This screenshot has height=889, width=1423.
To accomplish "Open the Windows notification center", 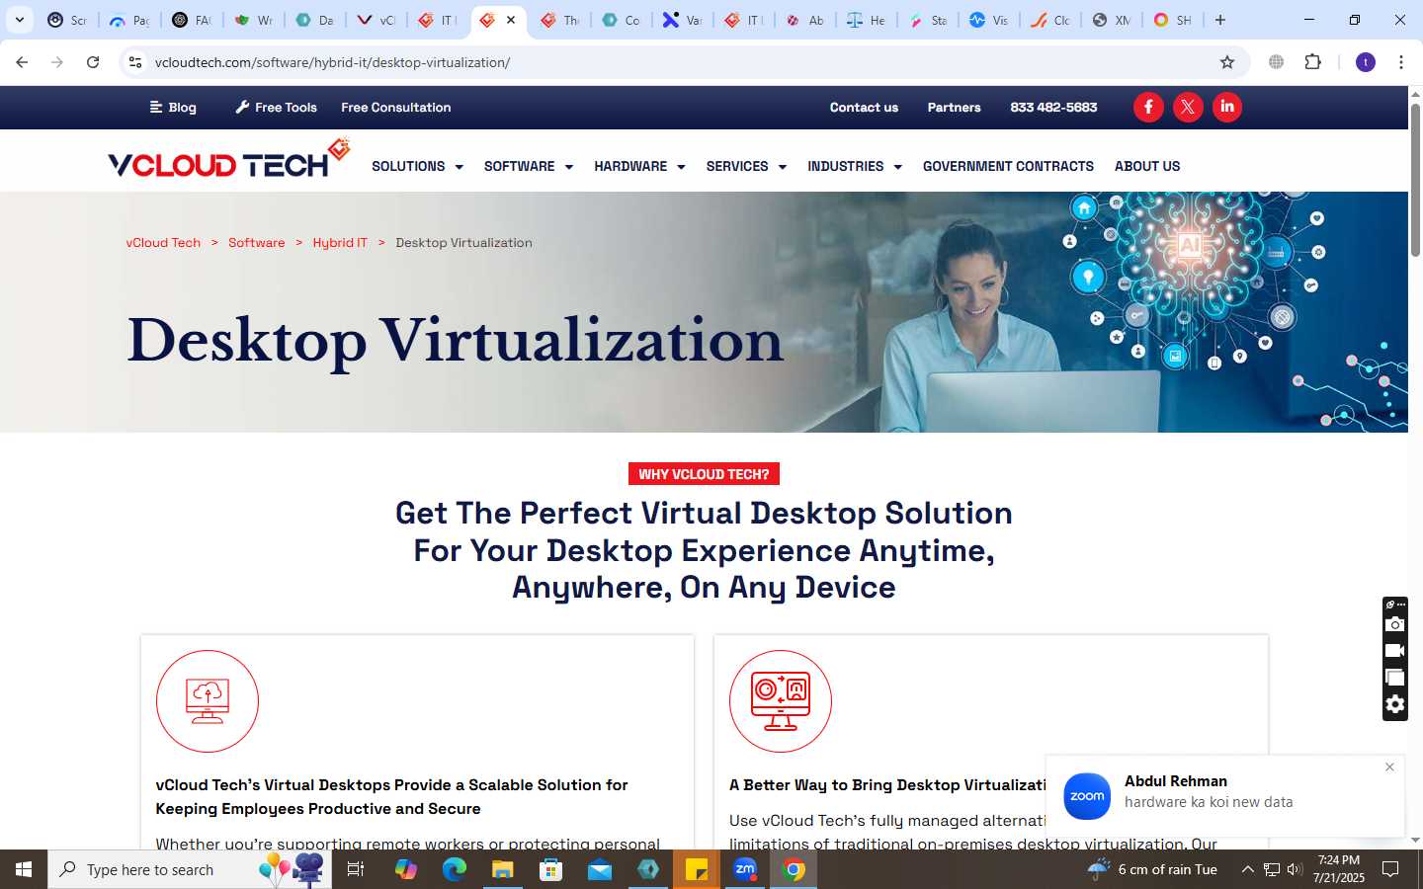I will click(1390, 869).
